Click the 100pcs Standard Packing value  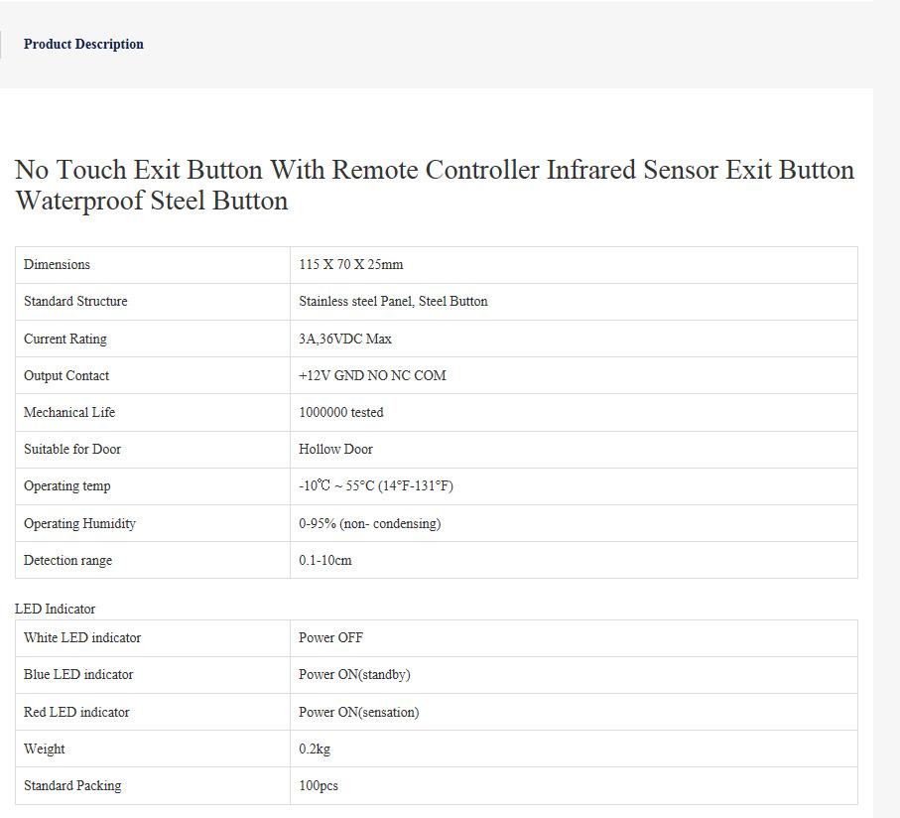click(x=318, y=786)
